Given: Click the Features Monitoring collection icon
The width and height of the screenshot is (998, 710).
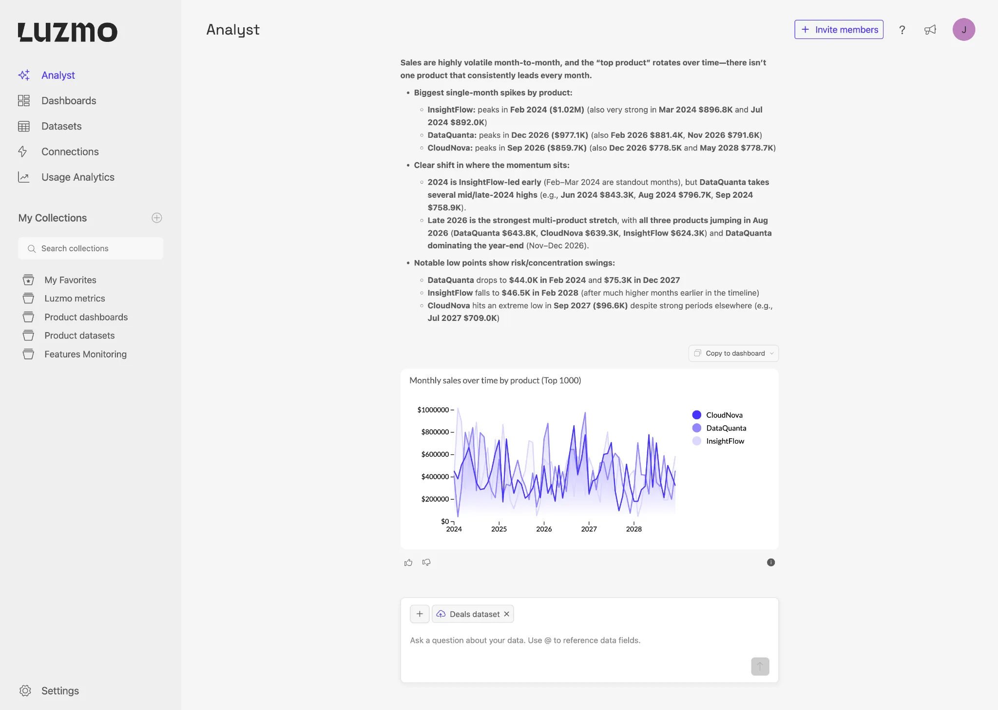Looking at the screenshot, I should click(x=28, y=354).
